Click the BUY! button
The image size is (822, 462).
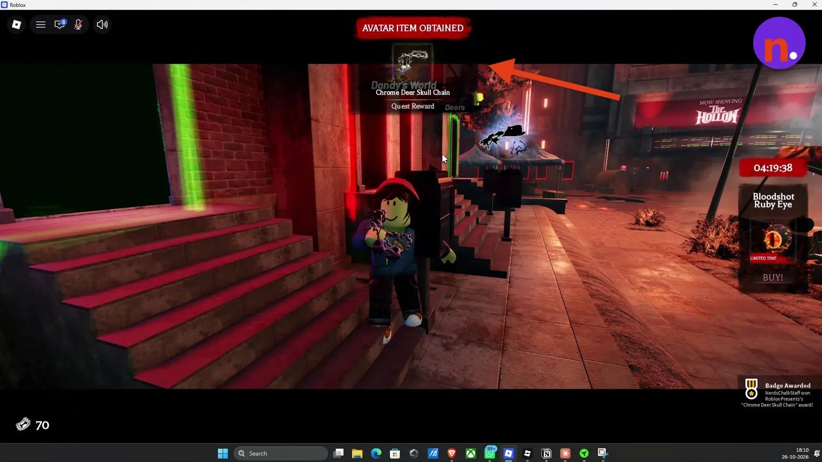(x=773, y=278)
